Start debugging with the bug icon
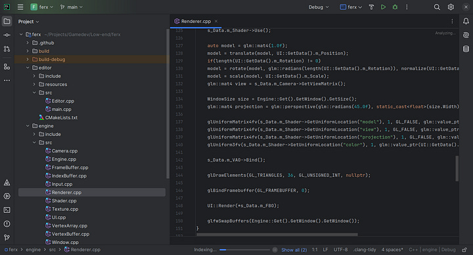Viewport: 473px width, 255px height. pos(395,7)
